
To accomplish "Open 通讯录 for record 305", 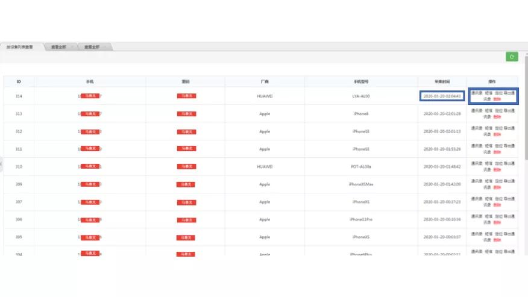I will click(477, 234).
